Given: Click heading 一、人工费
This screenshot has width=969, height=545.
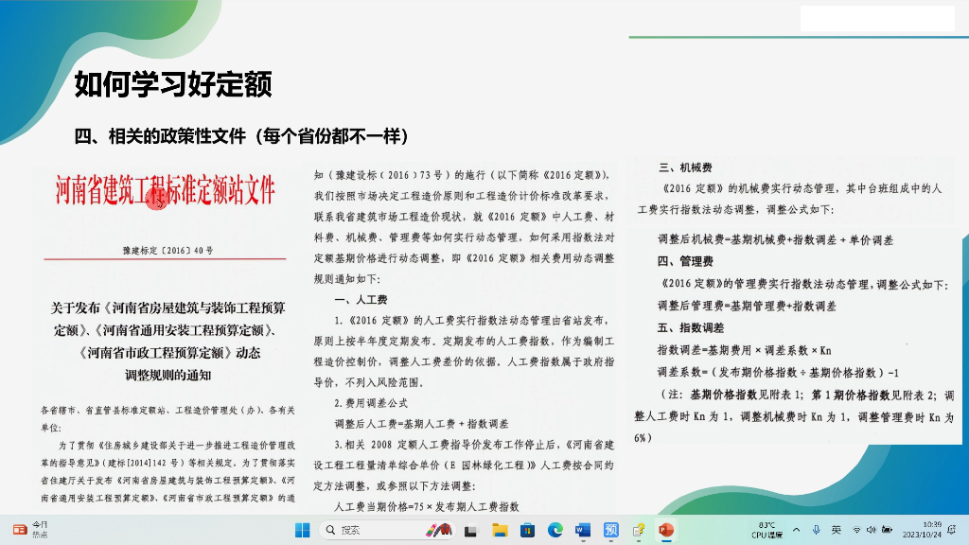Looking at the screenshot, I should tap(361, 300).
